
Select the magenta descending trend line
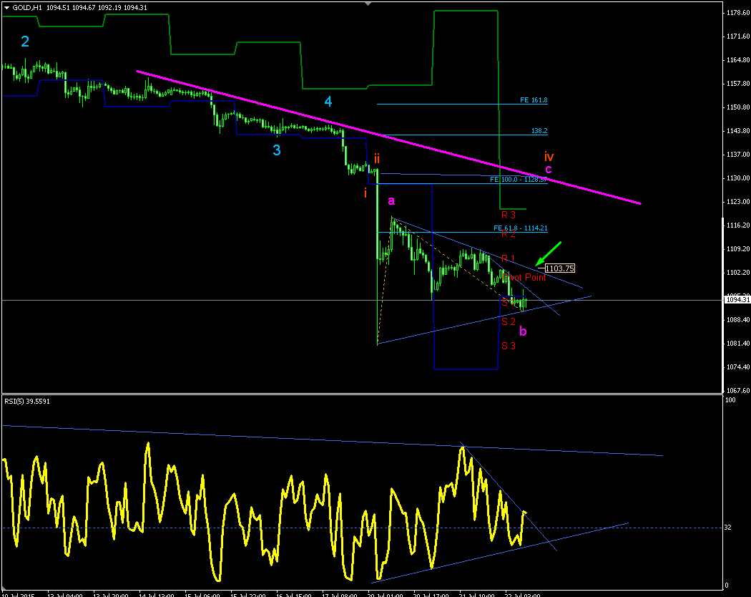[x=388, y=137]
